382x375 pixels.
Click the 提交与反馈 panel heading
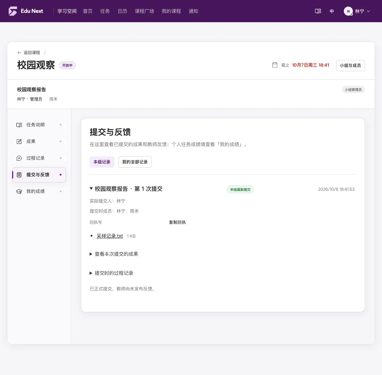pyautogui.click(x=110, y=132)
